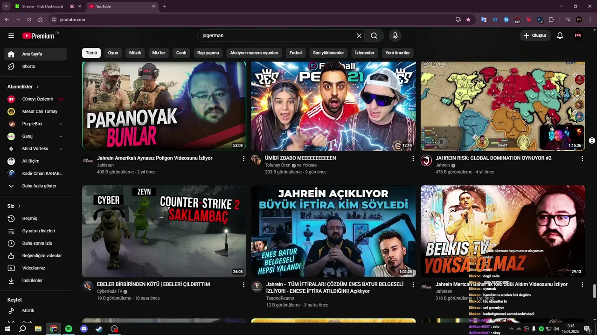Select the Futbol filter chip
This screenshot has height=335, width=597.
[x=296, y=53]
